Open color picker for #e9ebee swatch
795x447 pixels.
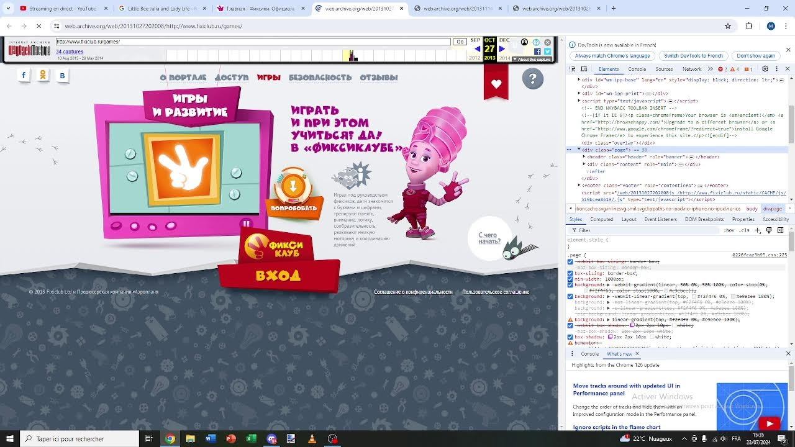734,297
